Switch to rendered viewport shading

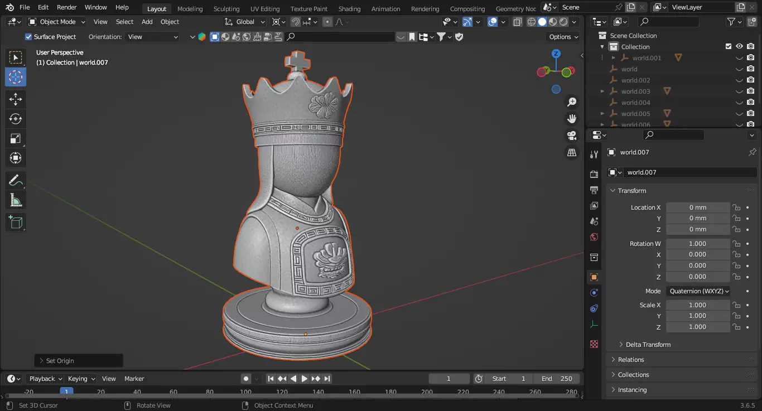[563, 22]
